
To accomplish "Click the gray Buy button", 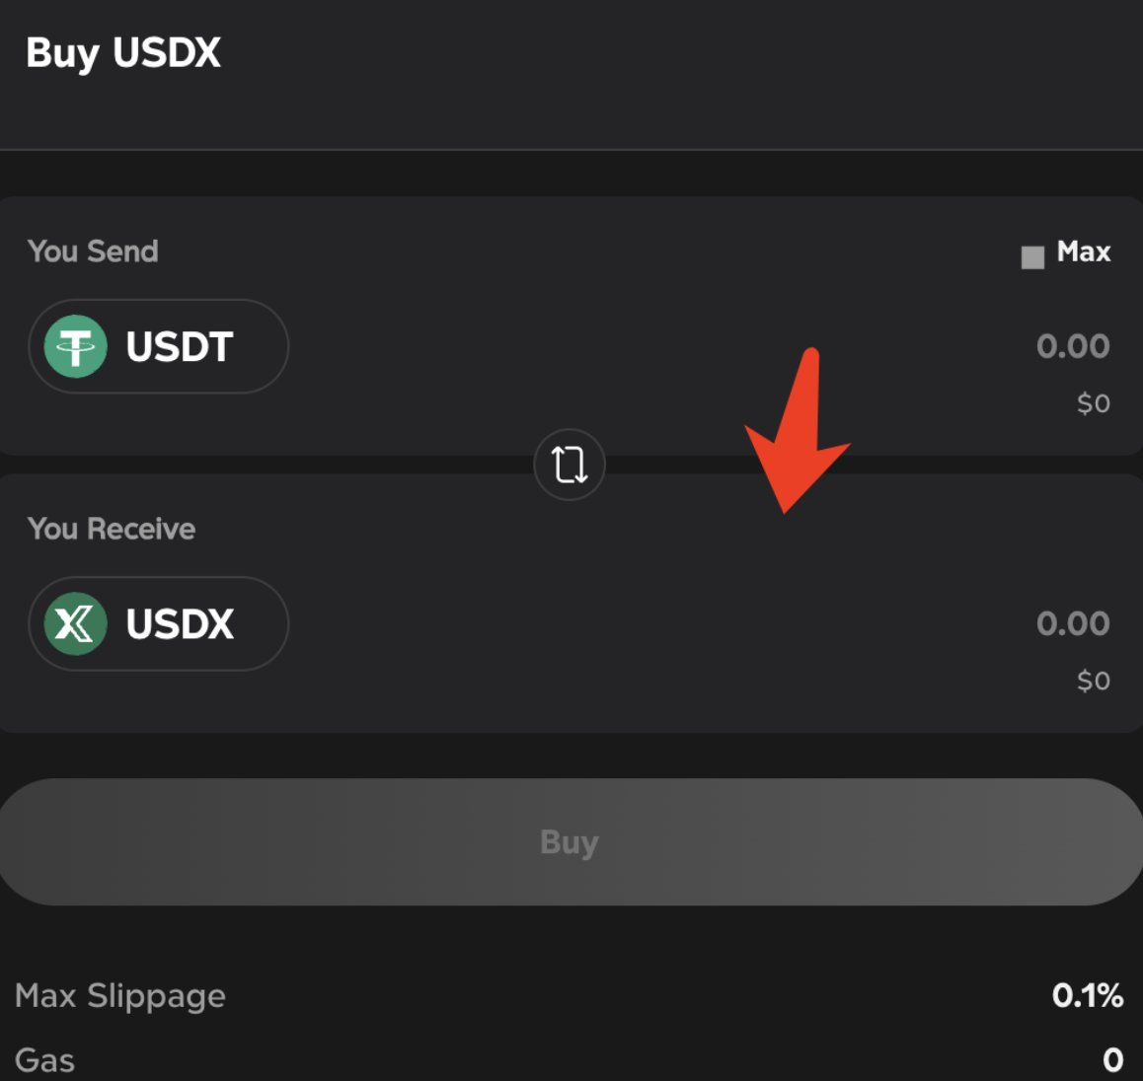I will click(x=570, y=842).
